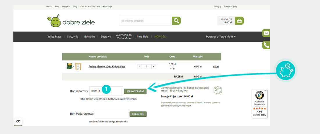Increase product quantity with plus button
320x134 pixels.
(154, 67)
